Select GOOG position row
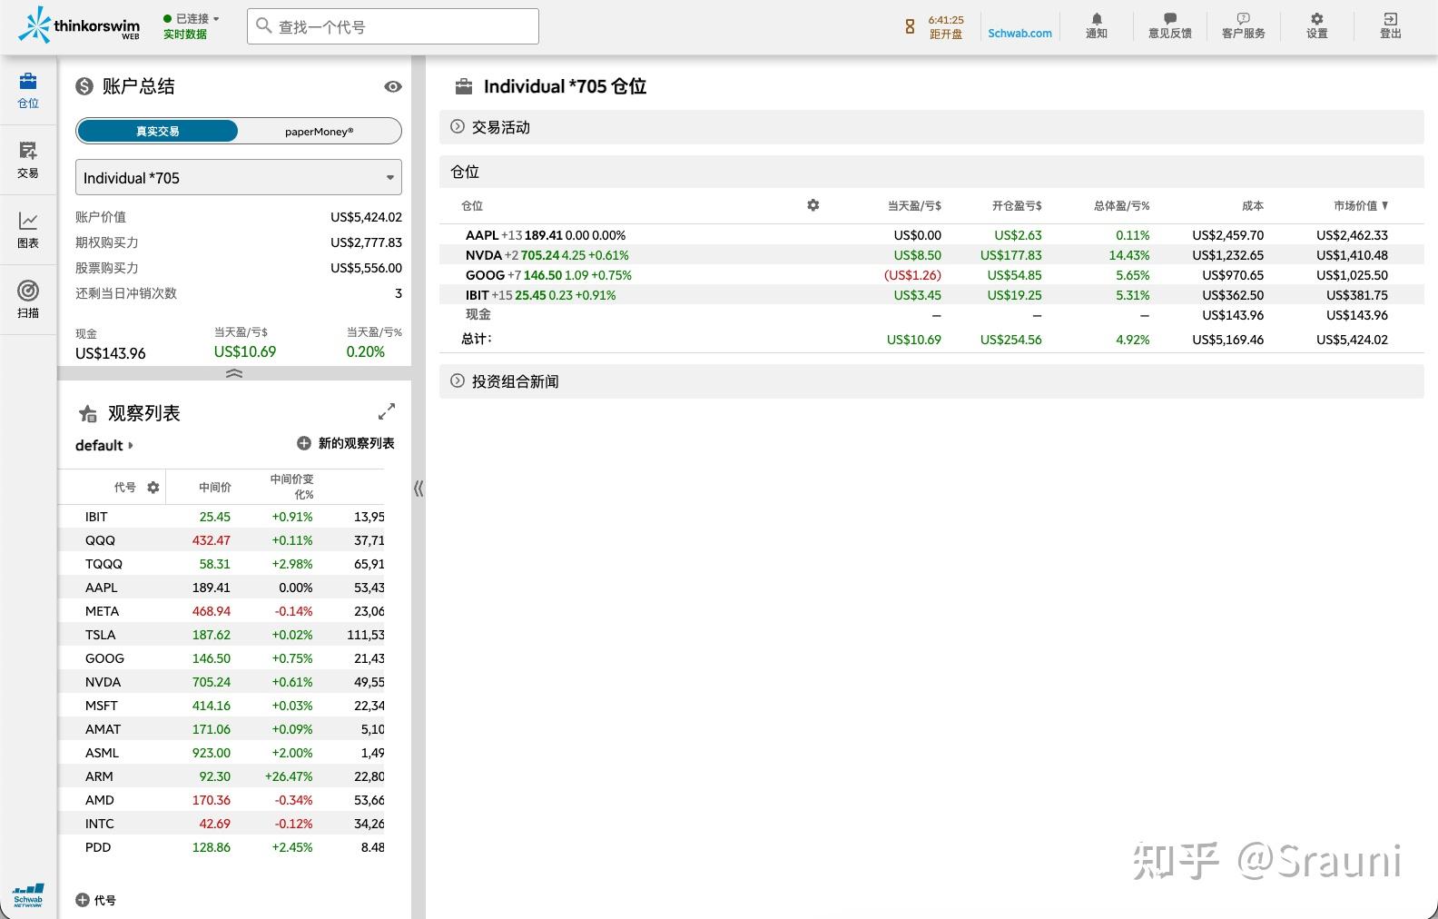 [931, 275]
